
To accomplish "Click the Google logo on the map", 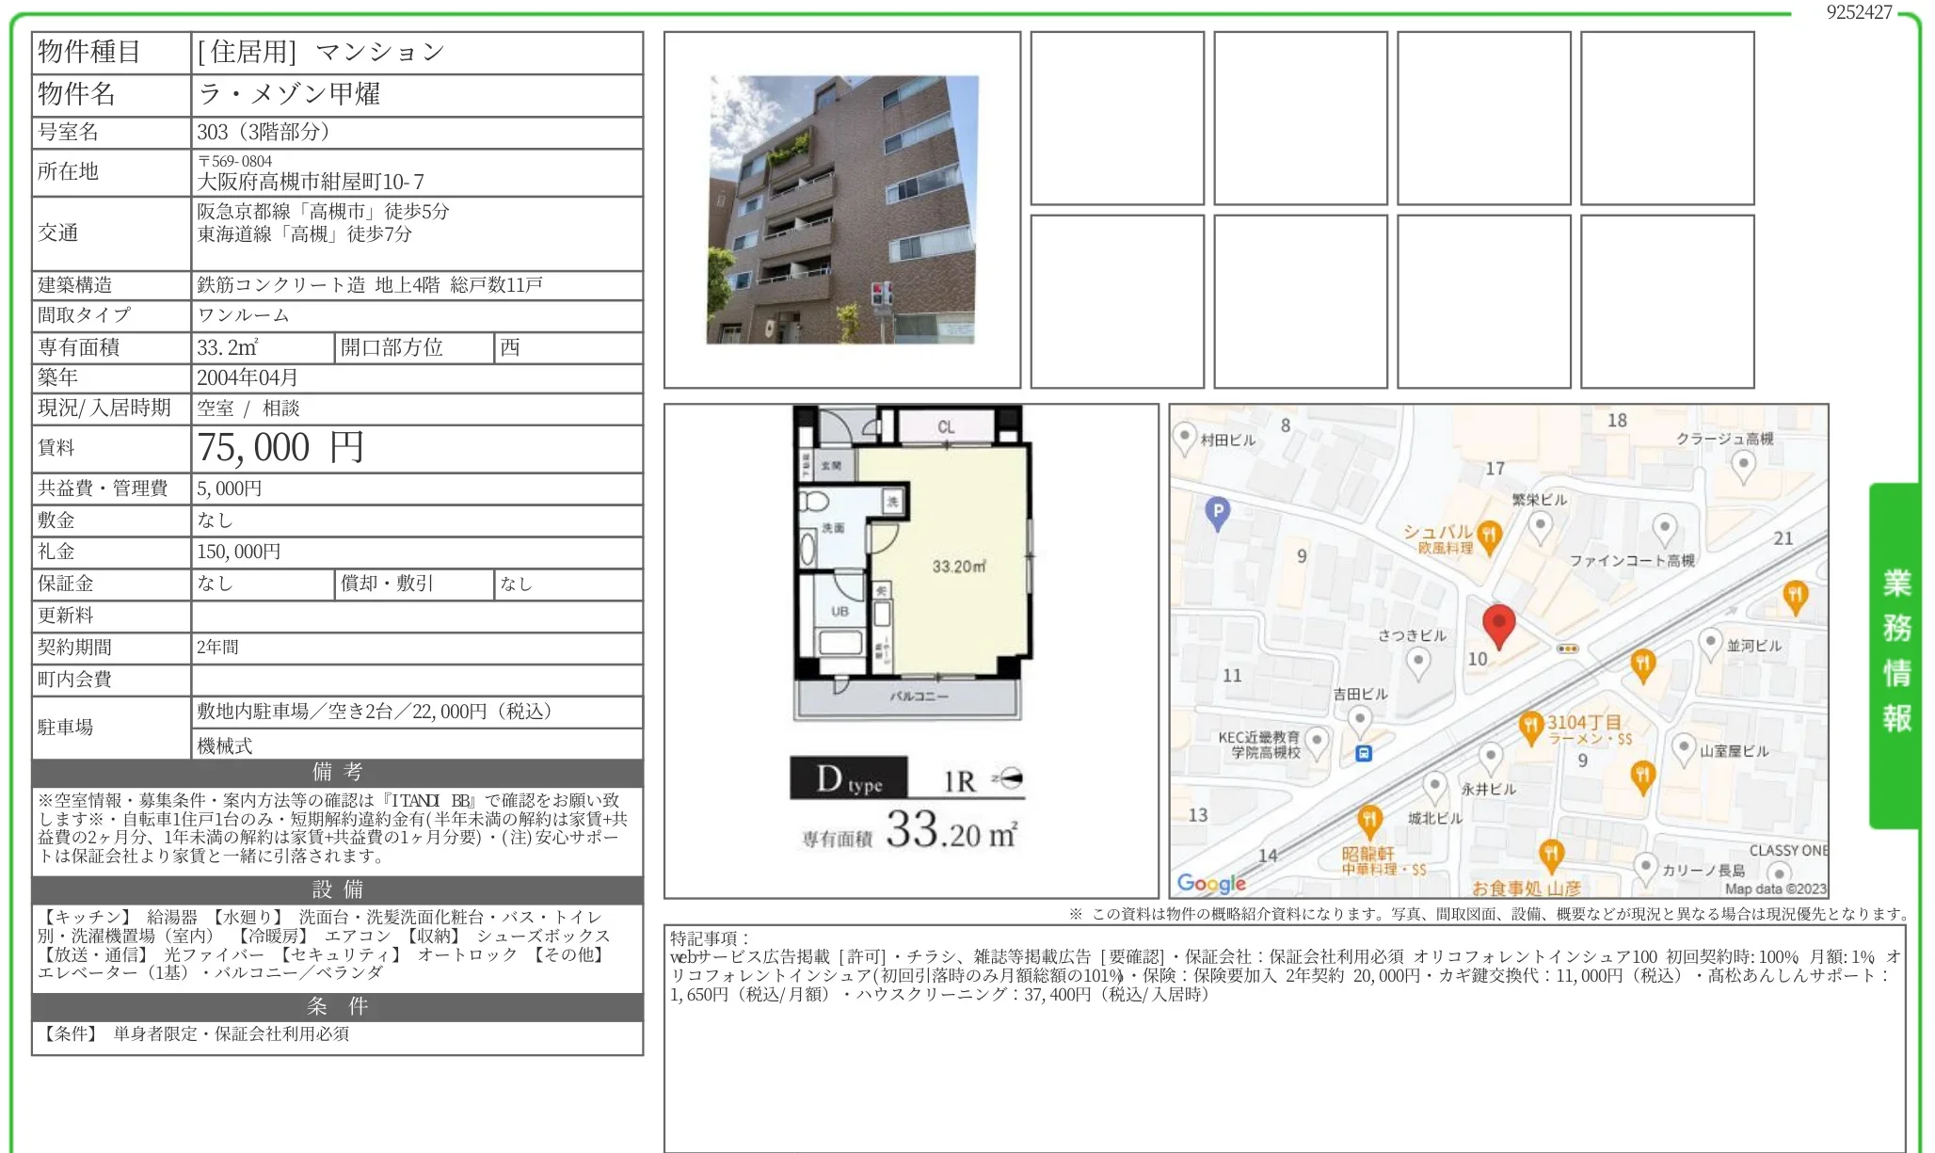I will 1211,883.
